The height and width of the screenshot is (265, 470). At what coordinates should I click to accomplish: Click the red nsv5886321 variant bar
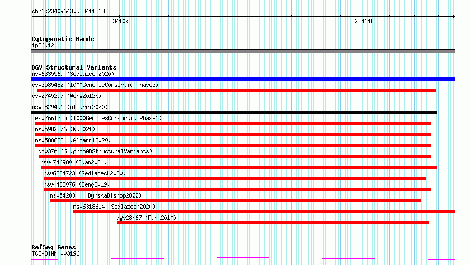pos(233,145)
